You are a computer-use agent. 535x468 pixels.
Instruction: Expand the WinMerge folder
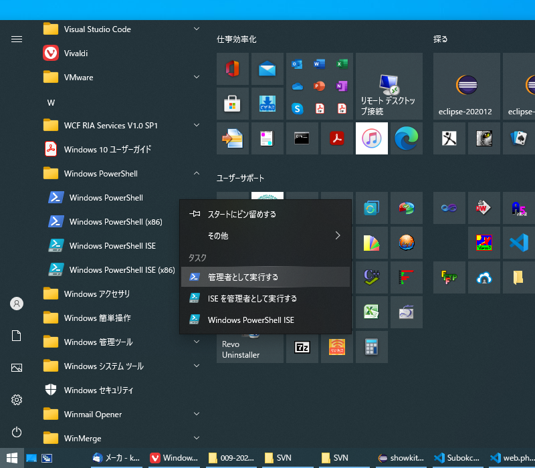(197, 438)
